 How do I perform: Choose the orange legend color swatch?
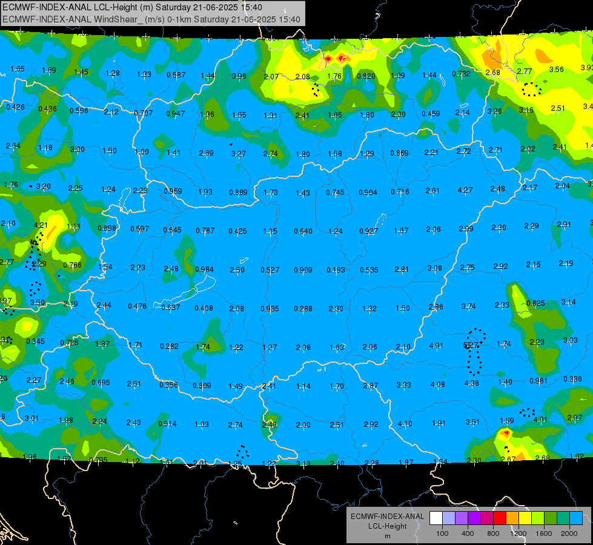click(512, 518)
